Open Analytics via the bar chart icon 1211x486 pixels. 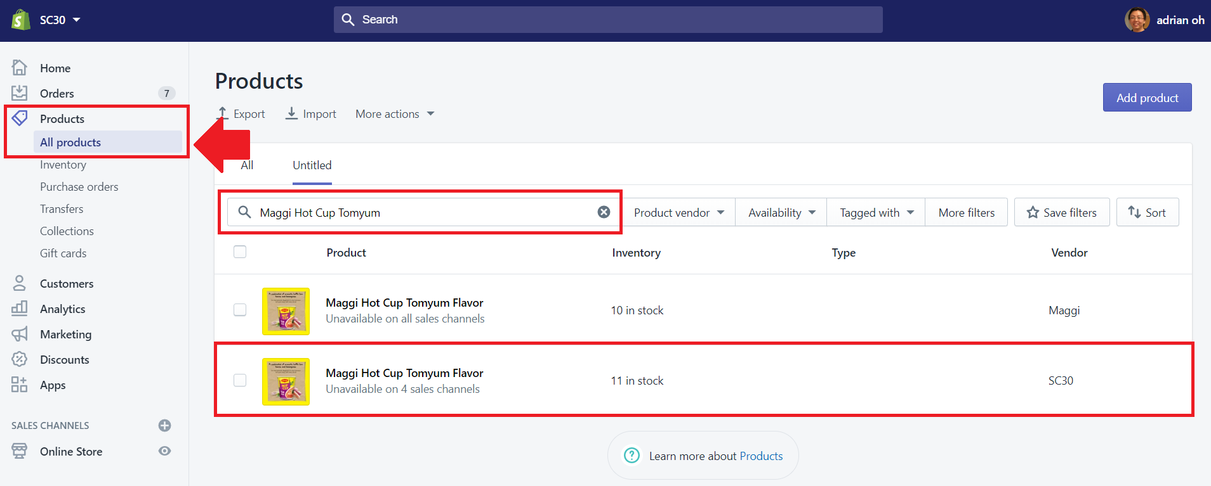click(x=20, y=309)
